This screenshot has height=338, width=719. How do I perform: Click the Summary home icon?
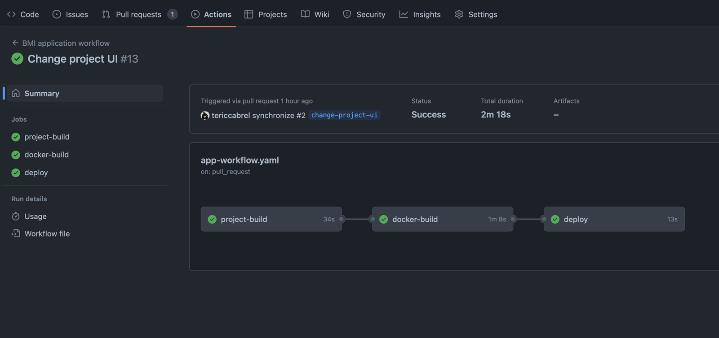click(16, 93)
